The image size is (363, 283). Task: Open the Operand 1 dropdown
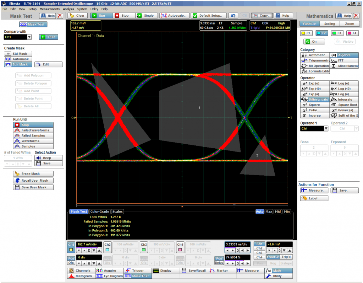326,129
